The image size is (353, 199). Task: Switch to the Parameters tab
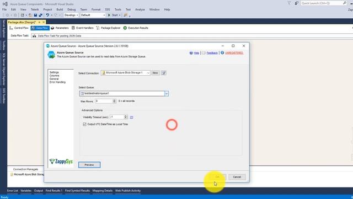pyautogui.click(x=60, y=28)
